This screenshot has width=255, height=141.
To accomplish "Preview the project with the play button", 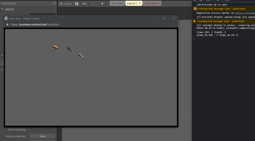I will click(102, 4).
